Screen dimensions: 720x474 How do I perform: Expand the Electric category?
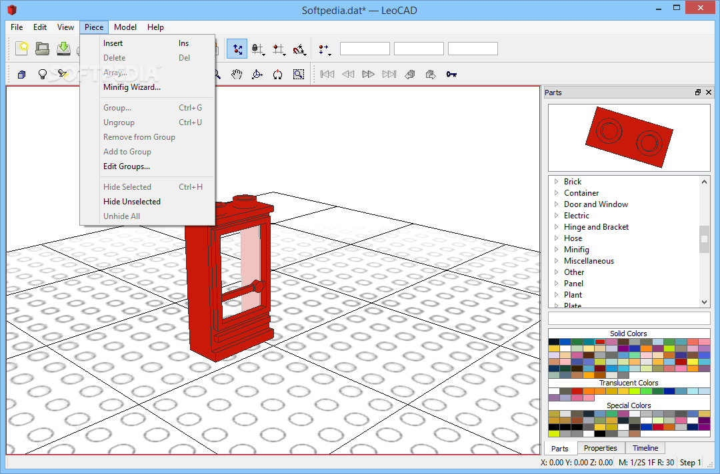click(557, 216)
